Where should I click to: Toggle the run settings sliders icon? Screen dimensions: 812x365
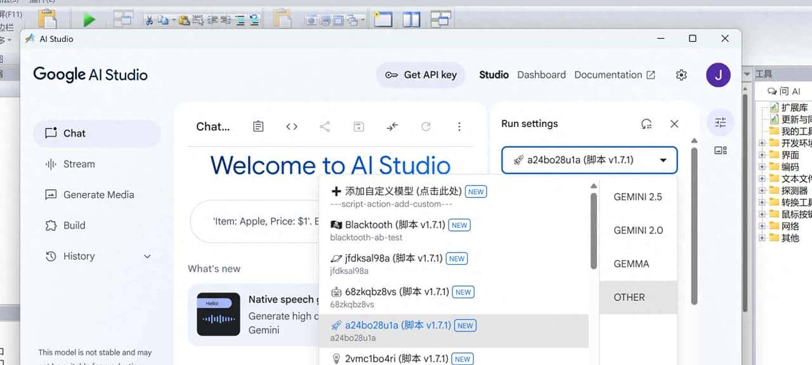pos(721,123)
